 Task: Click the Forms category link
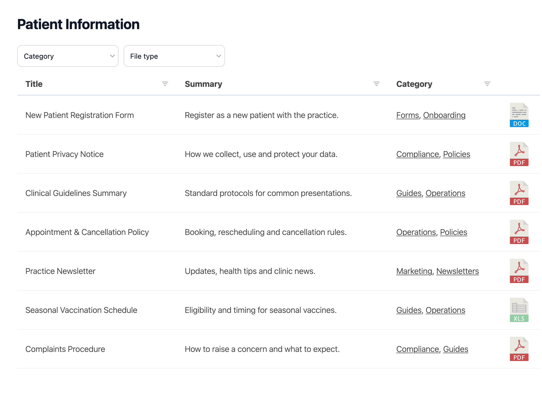(408, 115)
